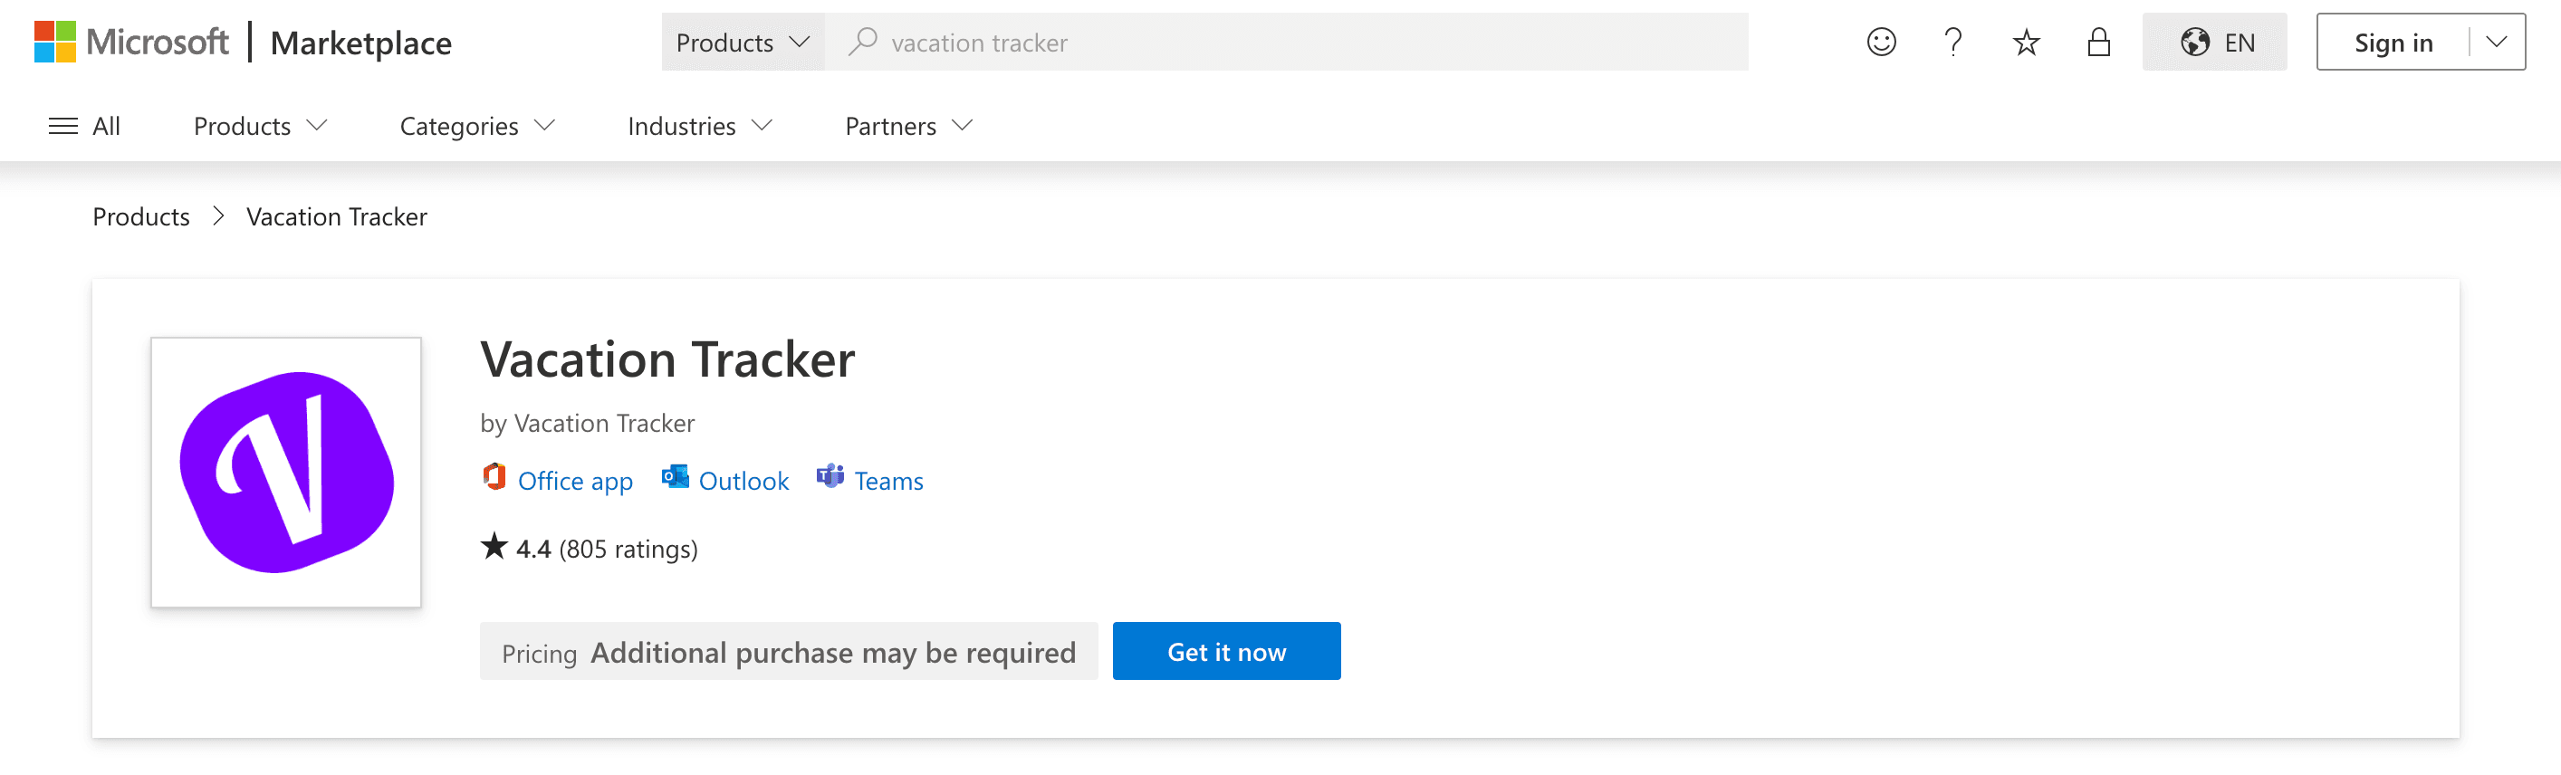Click the Sign in button
The width and height of the screenshot is (2561, 775).
[x=2393, y=42]
